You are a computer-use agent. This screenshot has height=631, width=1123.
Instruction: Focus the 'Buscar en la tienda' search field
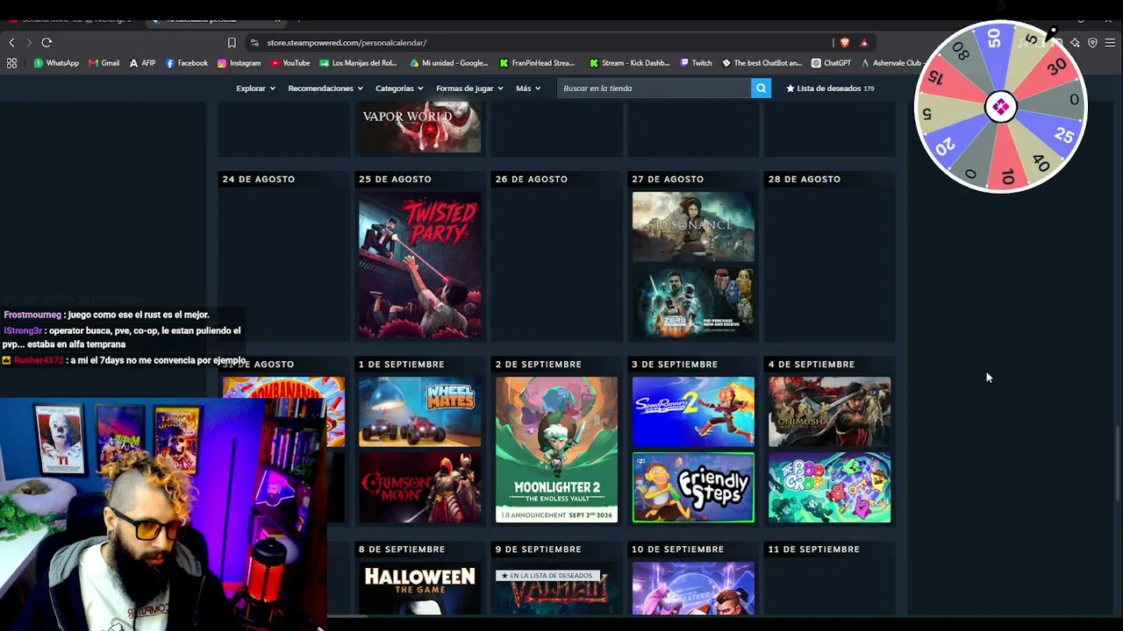(x=654, y=89)
